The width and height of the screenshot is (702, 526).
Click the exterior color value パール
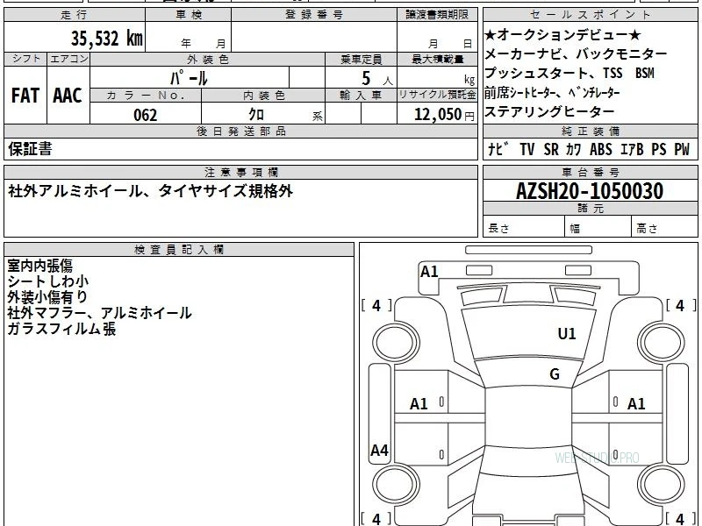(x=189, y=78)
